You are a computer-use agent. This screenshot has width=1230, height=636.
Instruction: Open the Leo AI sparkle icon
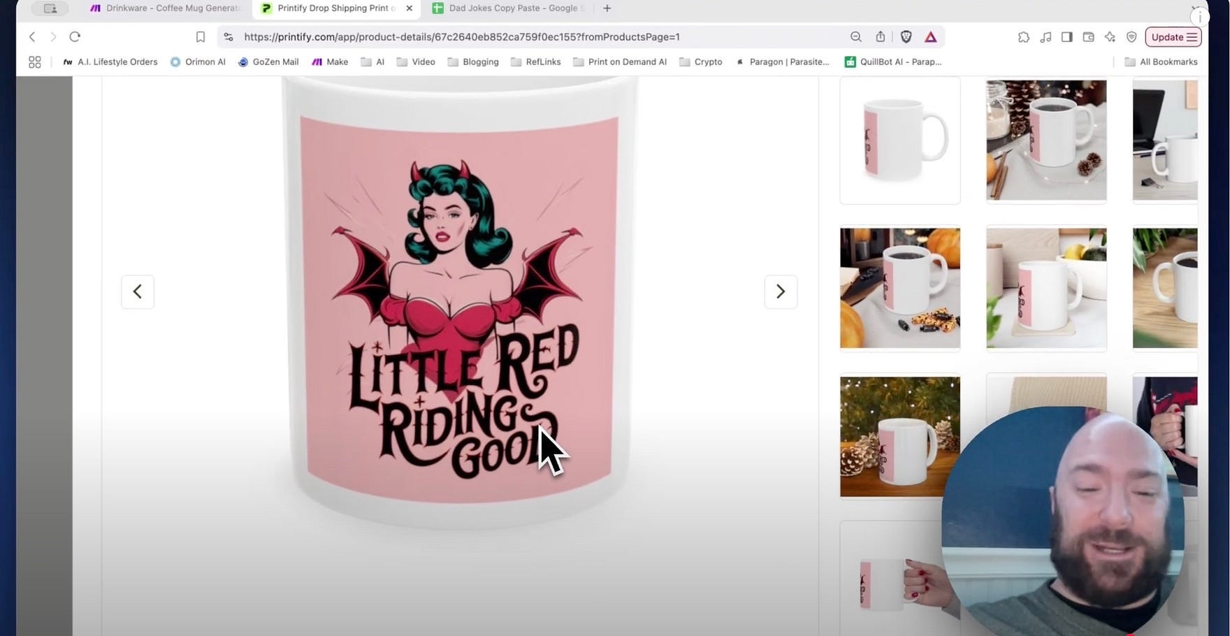[x=1110, y=37]
